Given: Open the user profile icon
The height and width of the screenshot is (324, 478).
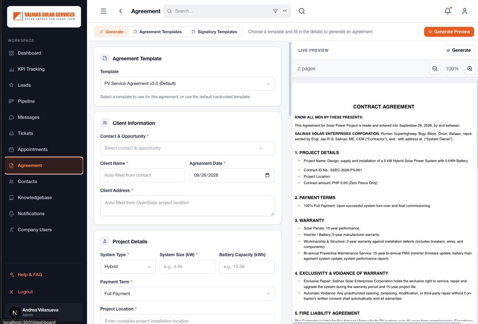Looking at the screenshot, I should (x=465, y=11).
